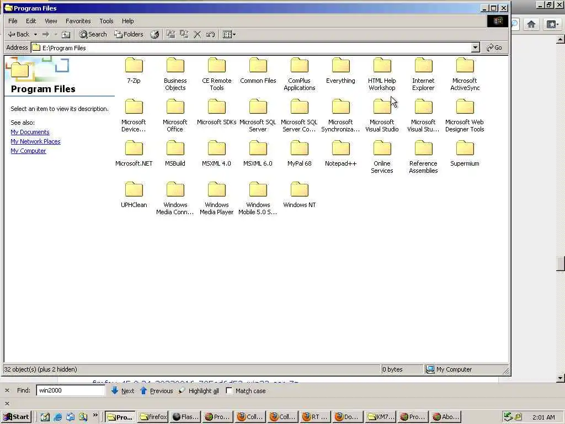Select the Online Services folder

pyautogui.click(x=382, y=157)
